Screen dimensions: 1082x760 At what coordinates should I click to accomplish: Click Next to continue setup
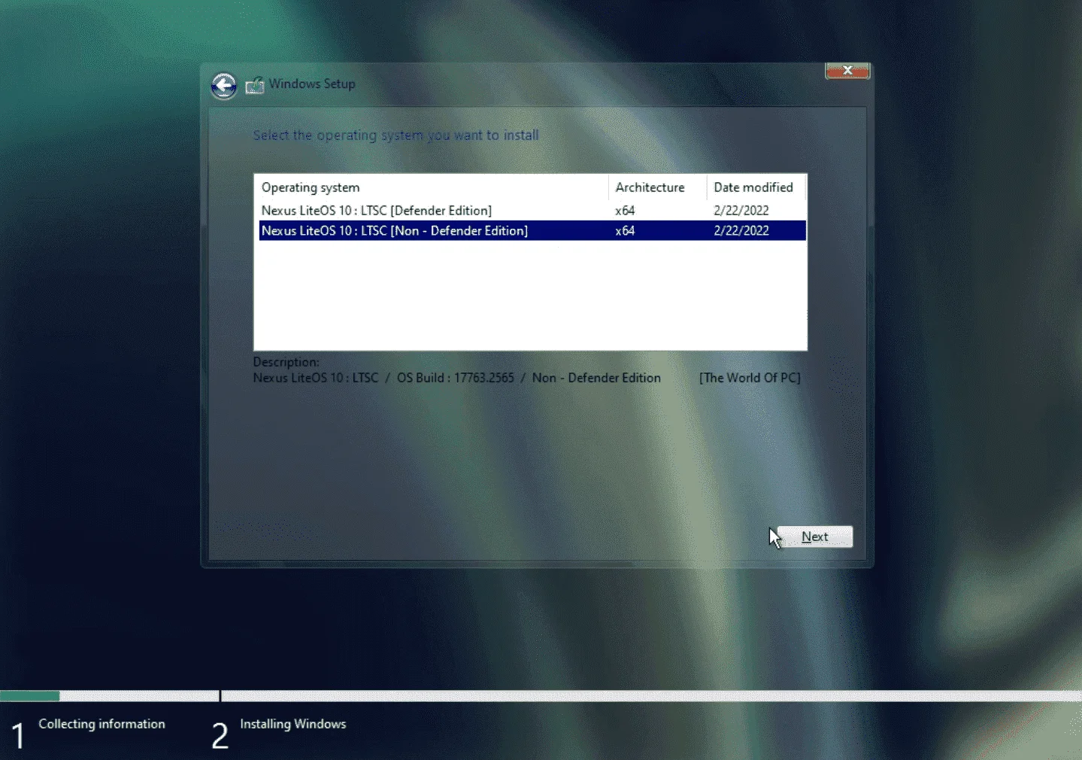[814, 537]
